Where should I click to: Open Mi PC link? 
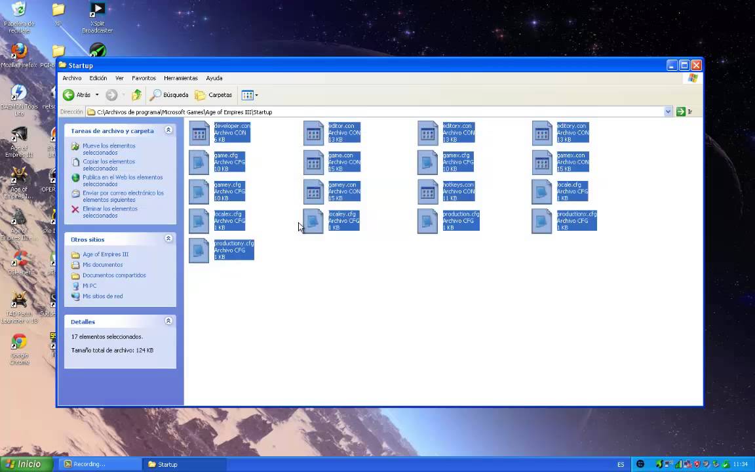tap(90, 286)
